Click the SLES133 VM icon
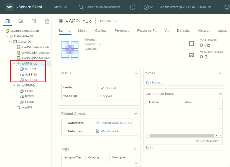 (x=22, y=80)
